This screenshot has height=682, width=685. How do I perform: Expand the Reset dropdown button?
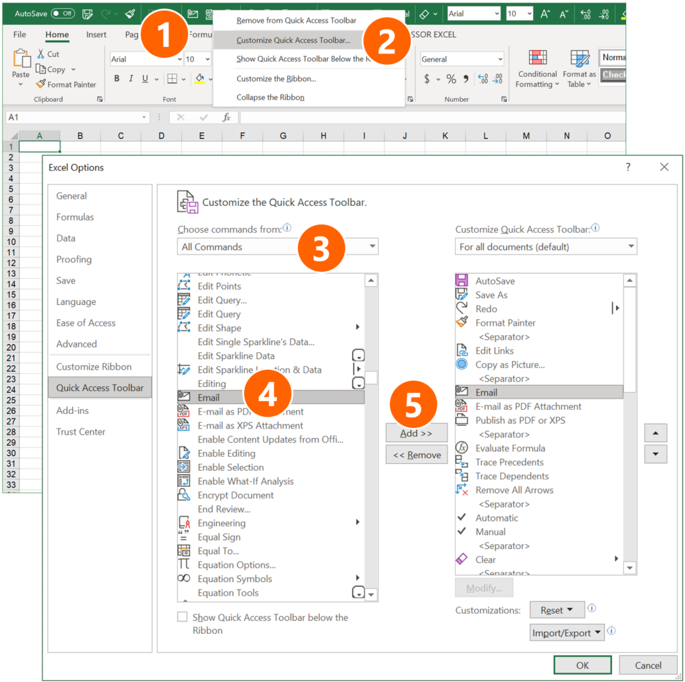coord(557,610)
